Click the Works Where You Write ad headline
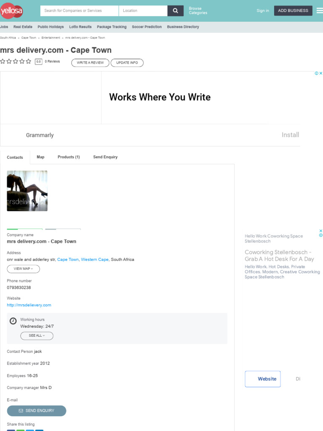The image size is (323, 431). pos(160,97)
